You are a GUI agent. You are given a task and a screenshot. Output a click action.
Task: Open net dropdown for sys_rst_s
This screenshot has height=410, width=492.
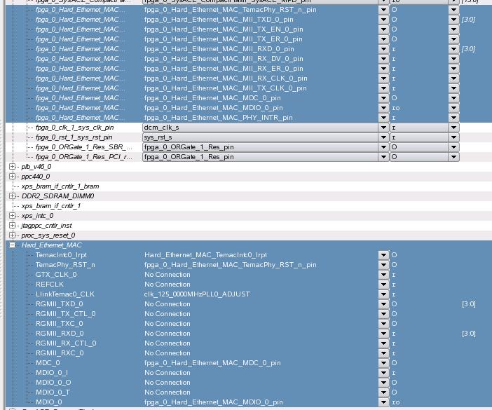(x=383, y=137)
